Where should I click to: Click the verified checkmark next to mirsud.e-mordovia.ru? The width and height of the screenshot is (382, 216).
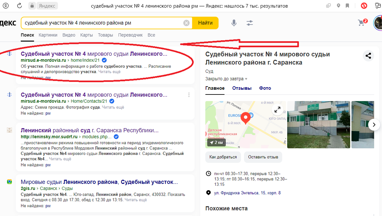104,60
